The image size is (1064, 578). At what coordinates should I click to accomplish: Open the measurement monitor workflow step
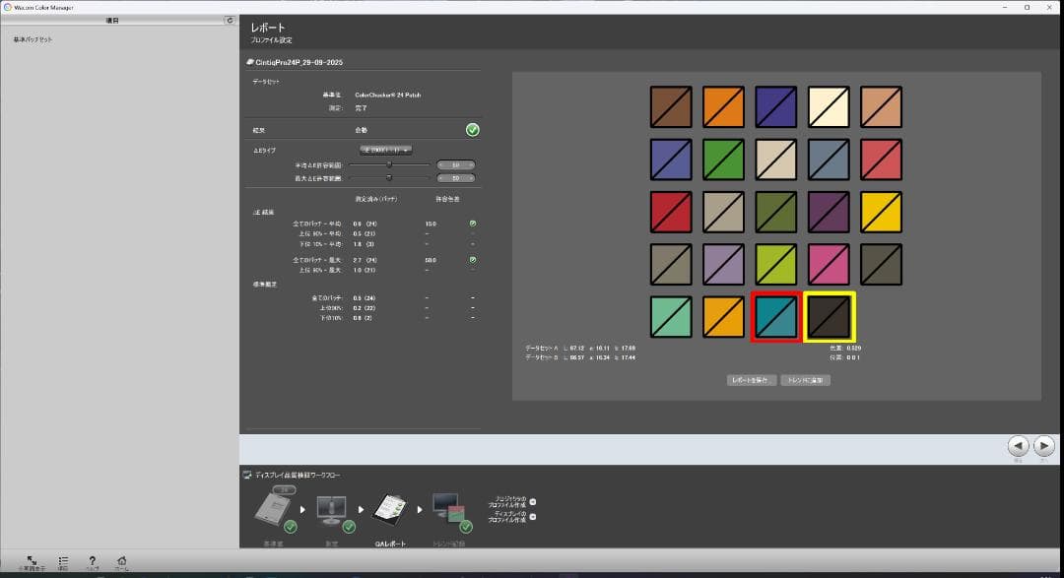pos(331,508)
